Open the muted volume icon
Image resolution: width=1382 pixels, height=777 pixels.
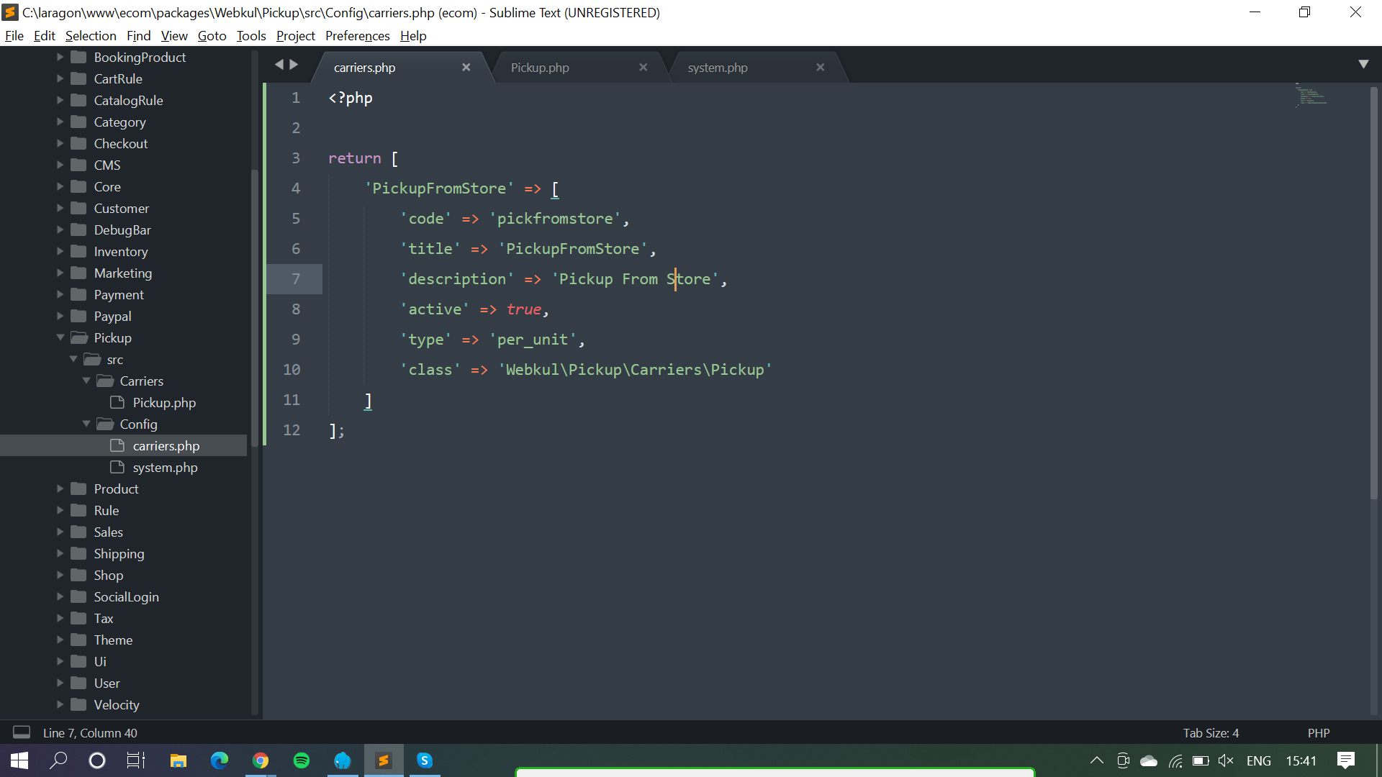point(1226,760)
